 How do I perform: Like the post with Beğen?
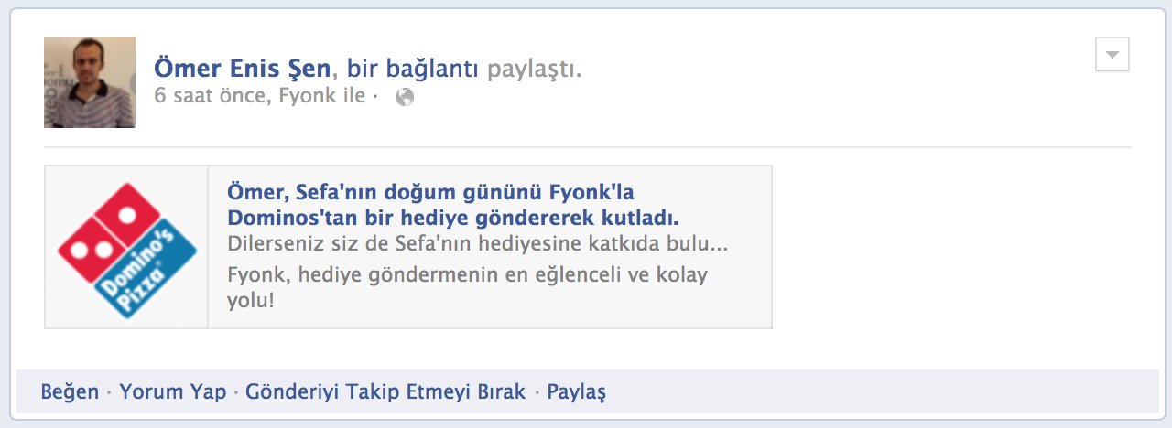[x=70, y=392]
